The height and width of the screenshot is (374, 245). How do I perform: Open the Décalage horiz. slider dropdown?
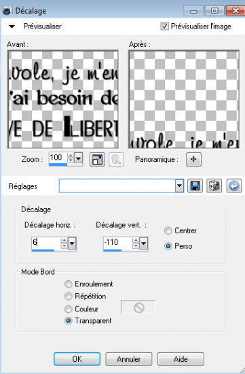[x=72, y=243]
